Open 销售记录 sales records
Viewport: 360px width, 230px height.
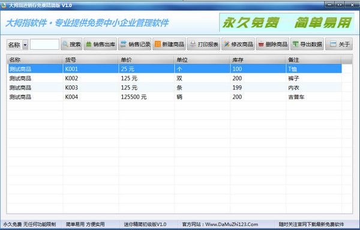135,44
